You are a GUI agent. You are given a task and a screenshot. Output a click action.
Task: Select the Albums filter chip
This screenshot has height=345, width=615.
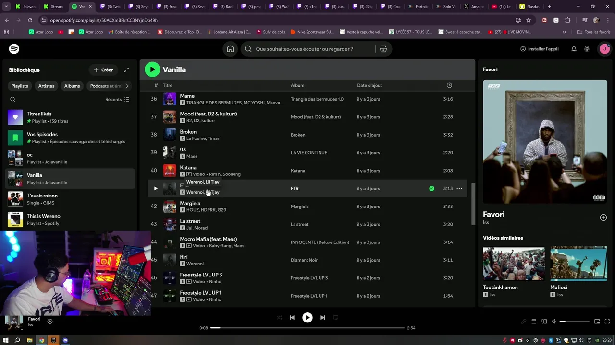click(x=72, y=86)
